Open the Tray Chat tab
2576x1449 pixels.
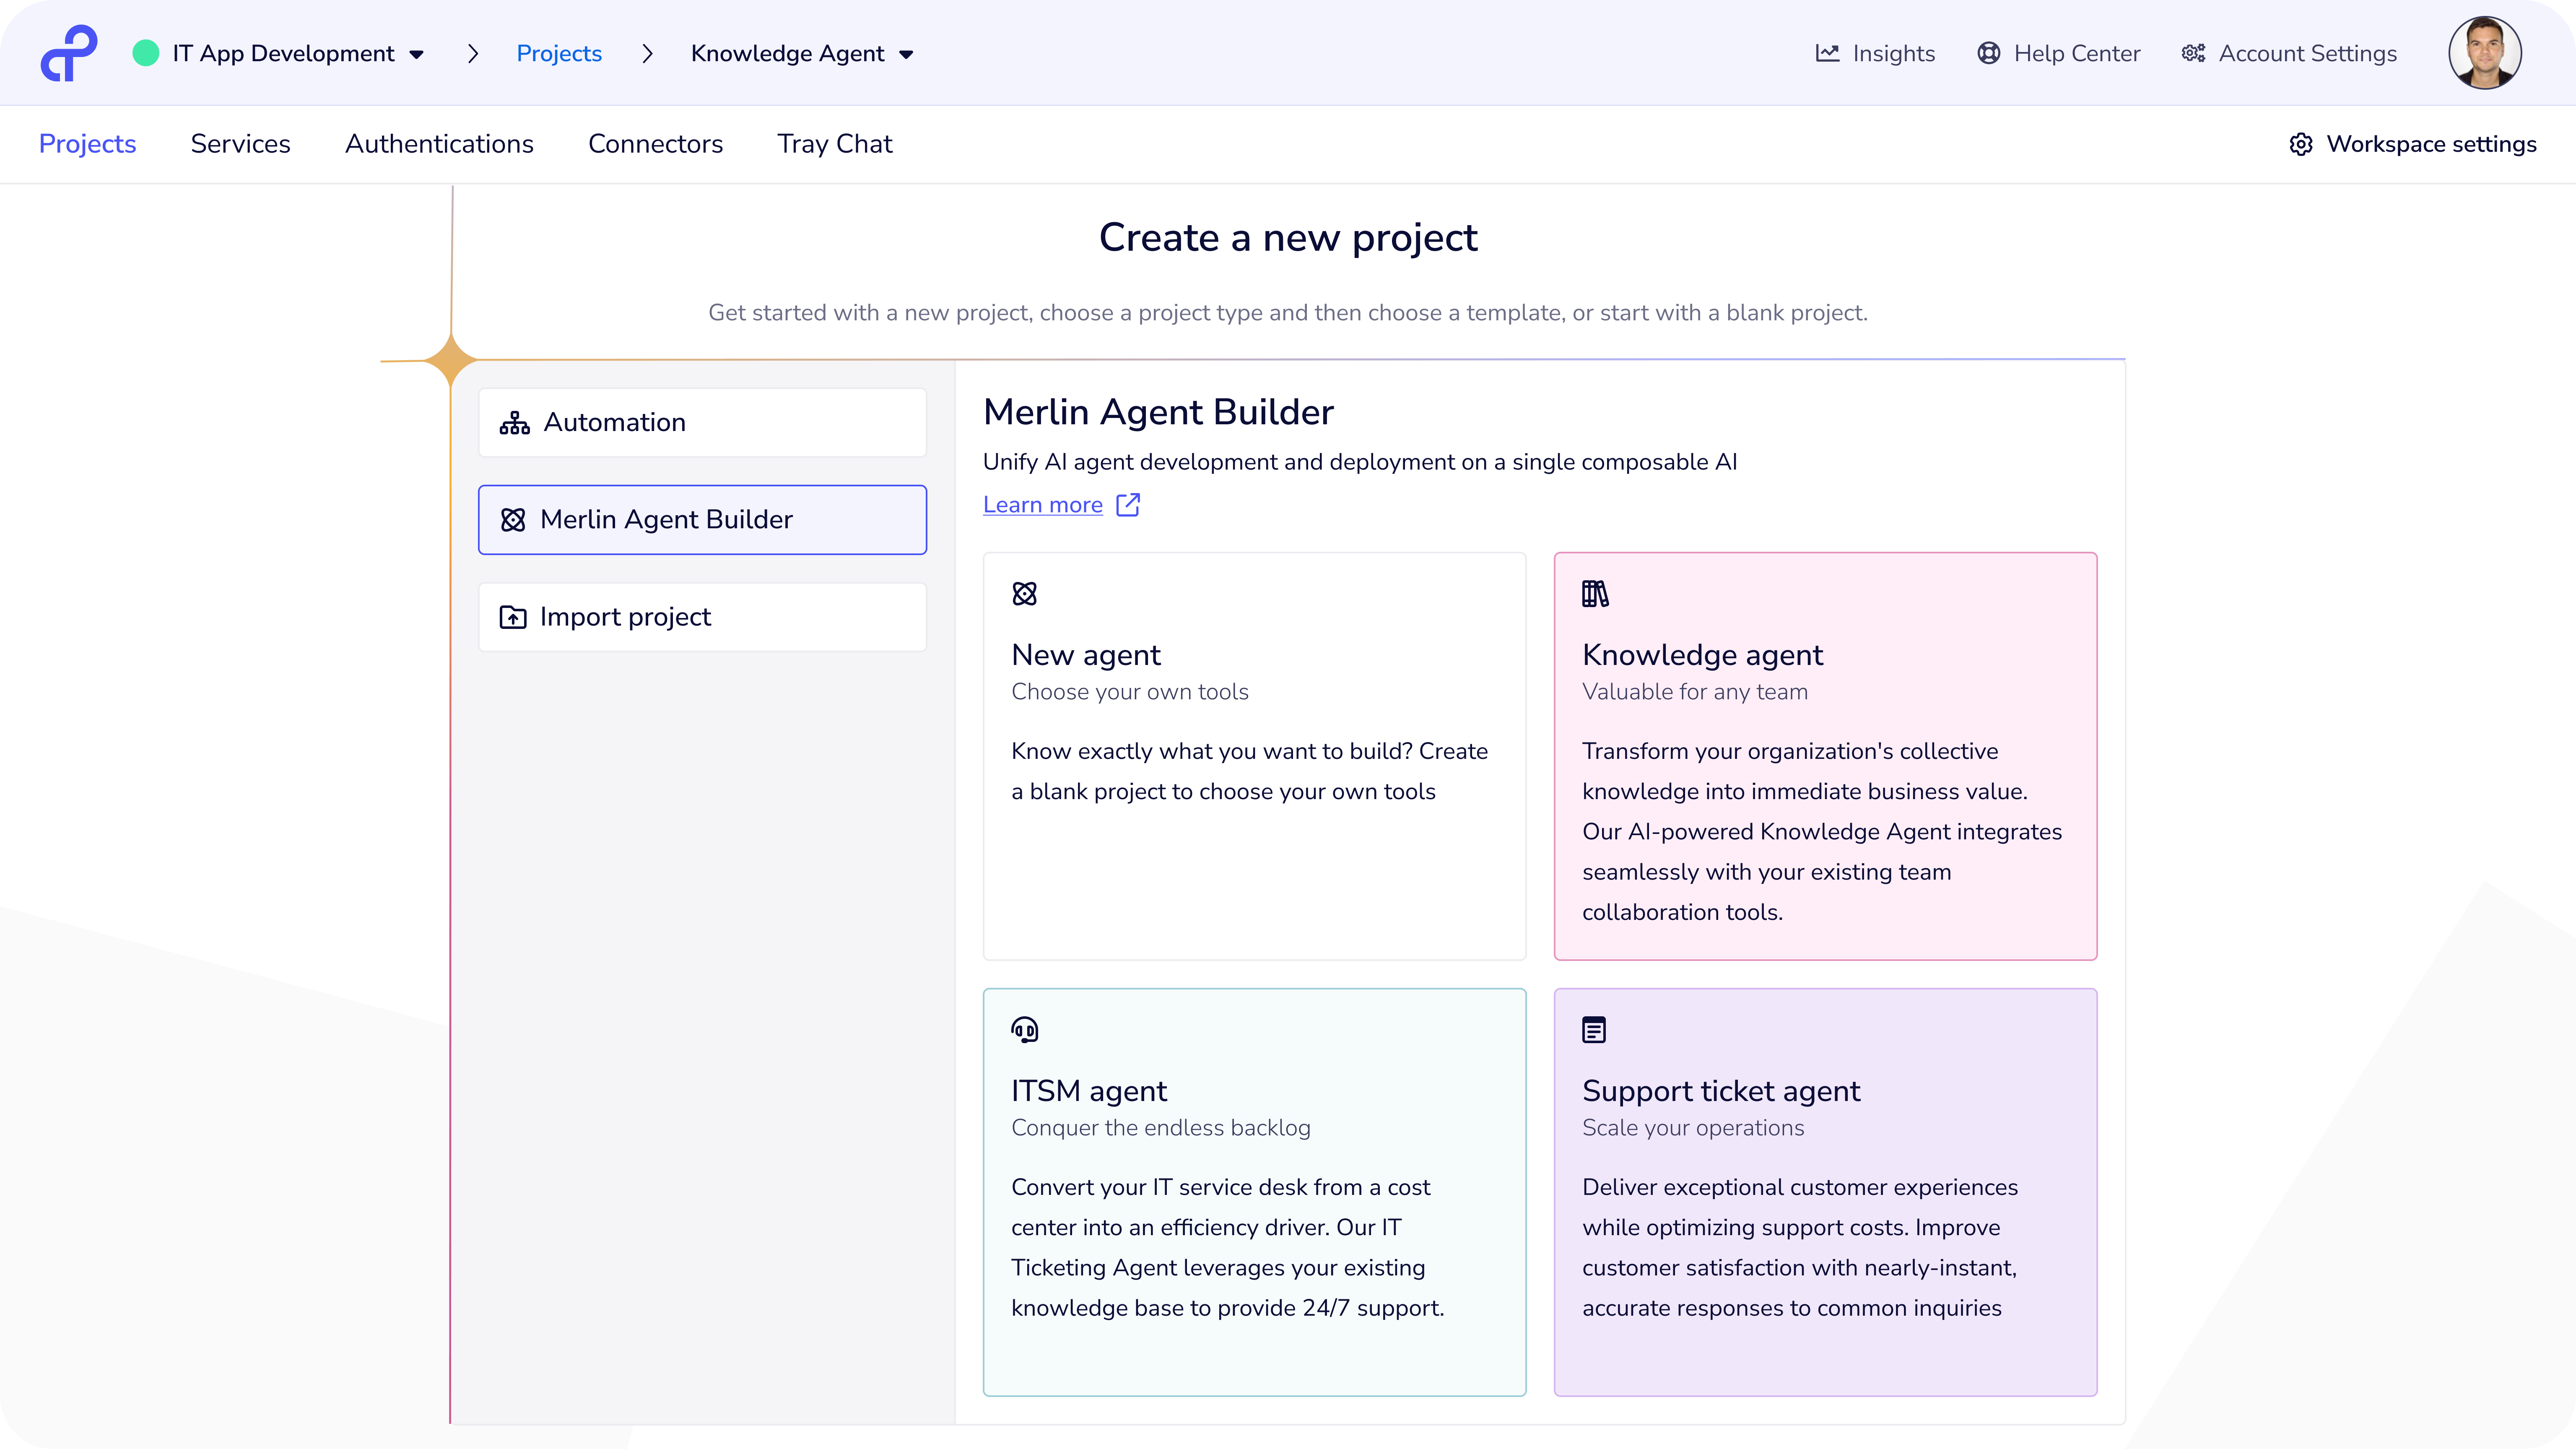835,144
